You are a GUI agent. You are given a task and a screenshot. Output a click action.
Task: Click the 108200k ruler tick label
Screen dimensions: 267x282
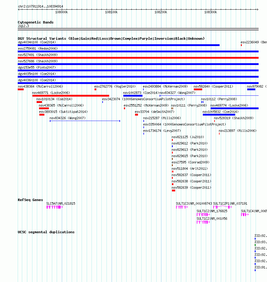161,12
